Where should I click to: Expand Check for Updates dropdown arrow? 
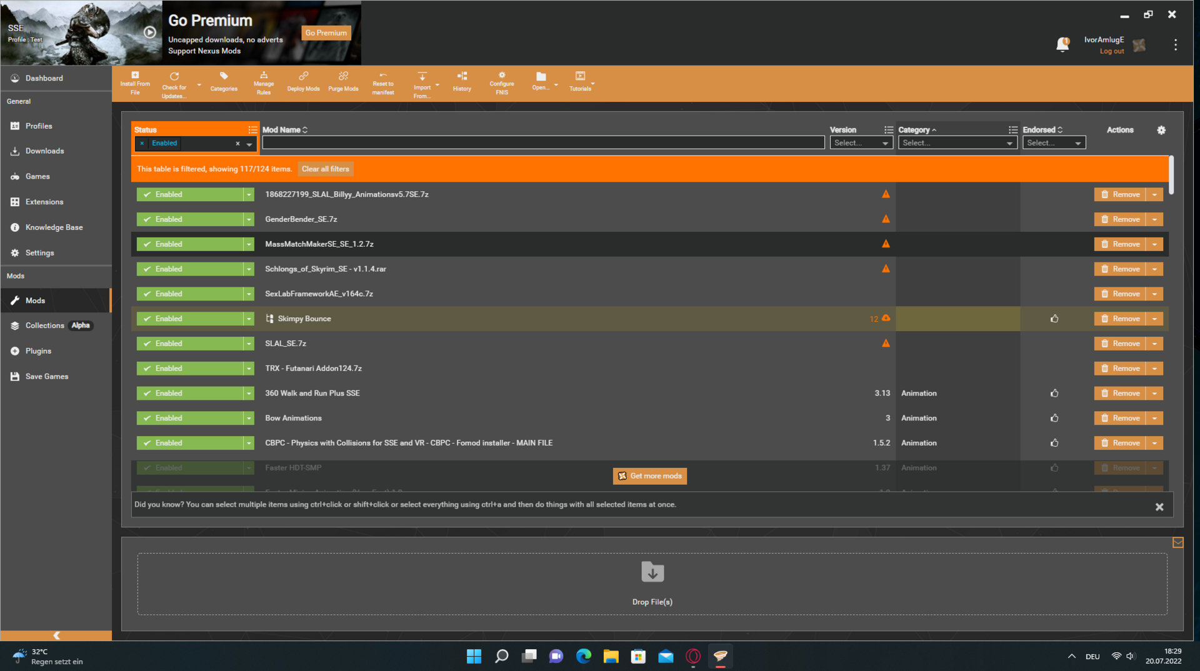pyautogui.click(x=199, y=84)
